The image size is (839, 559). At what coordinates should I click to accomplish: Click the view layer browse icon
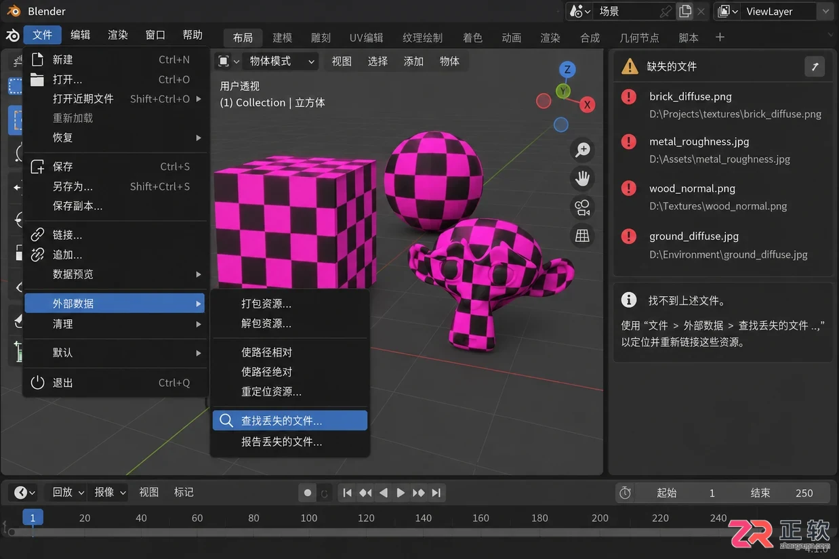pyautogui.click(x=727, y=12)
